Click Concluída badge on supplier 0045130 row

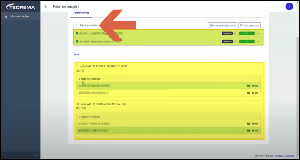(227, 41)
